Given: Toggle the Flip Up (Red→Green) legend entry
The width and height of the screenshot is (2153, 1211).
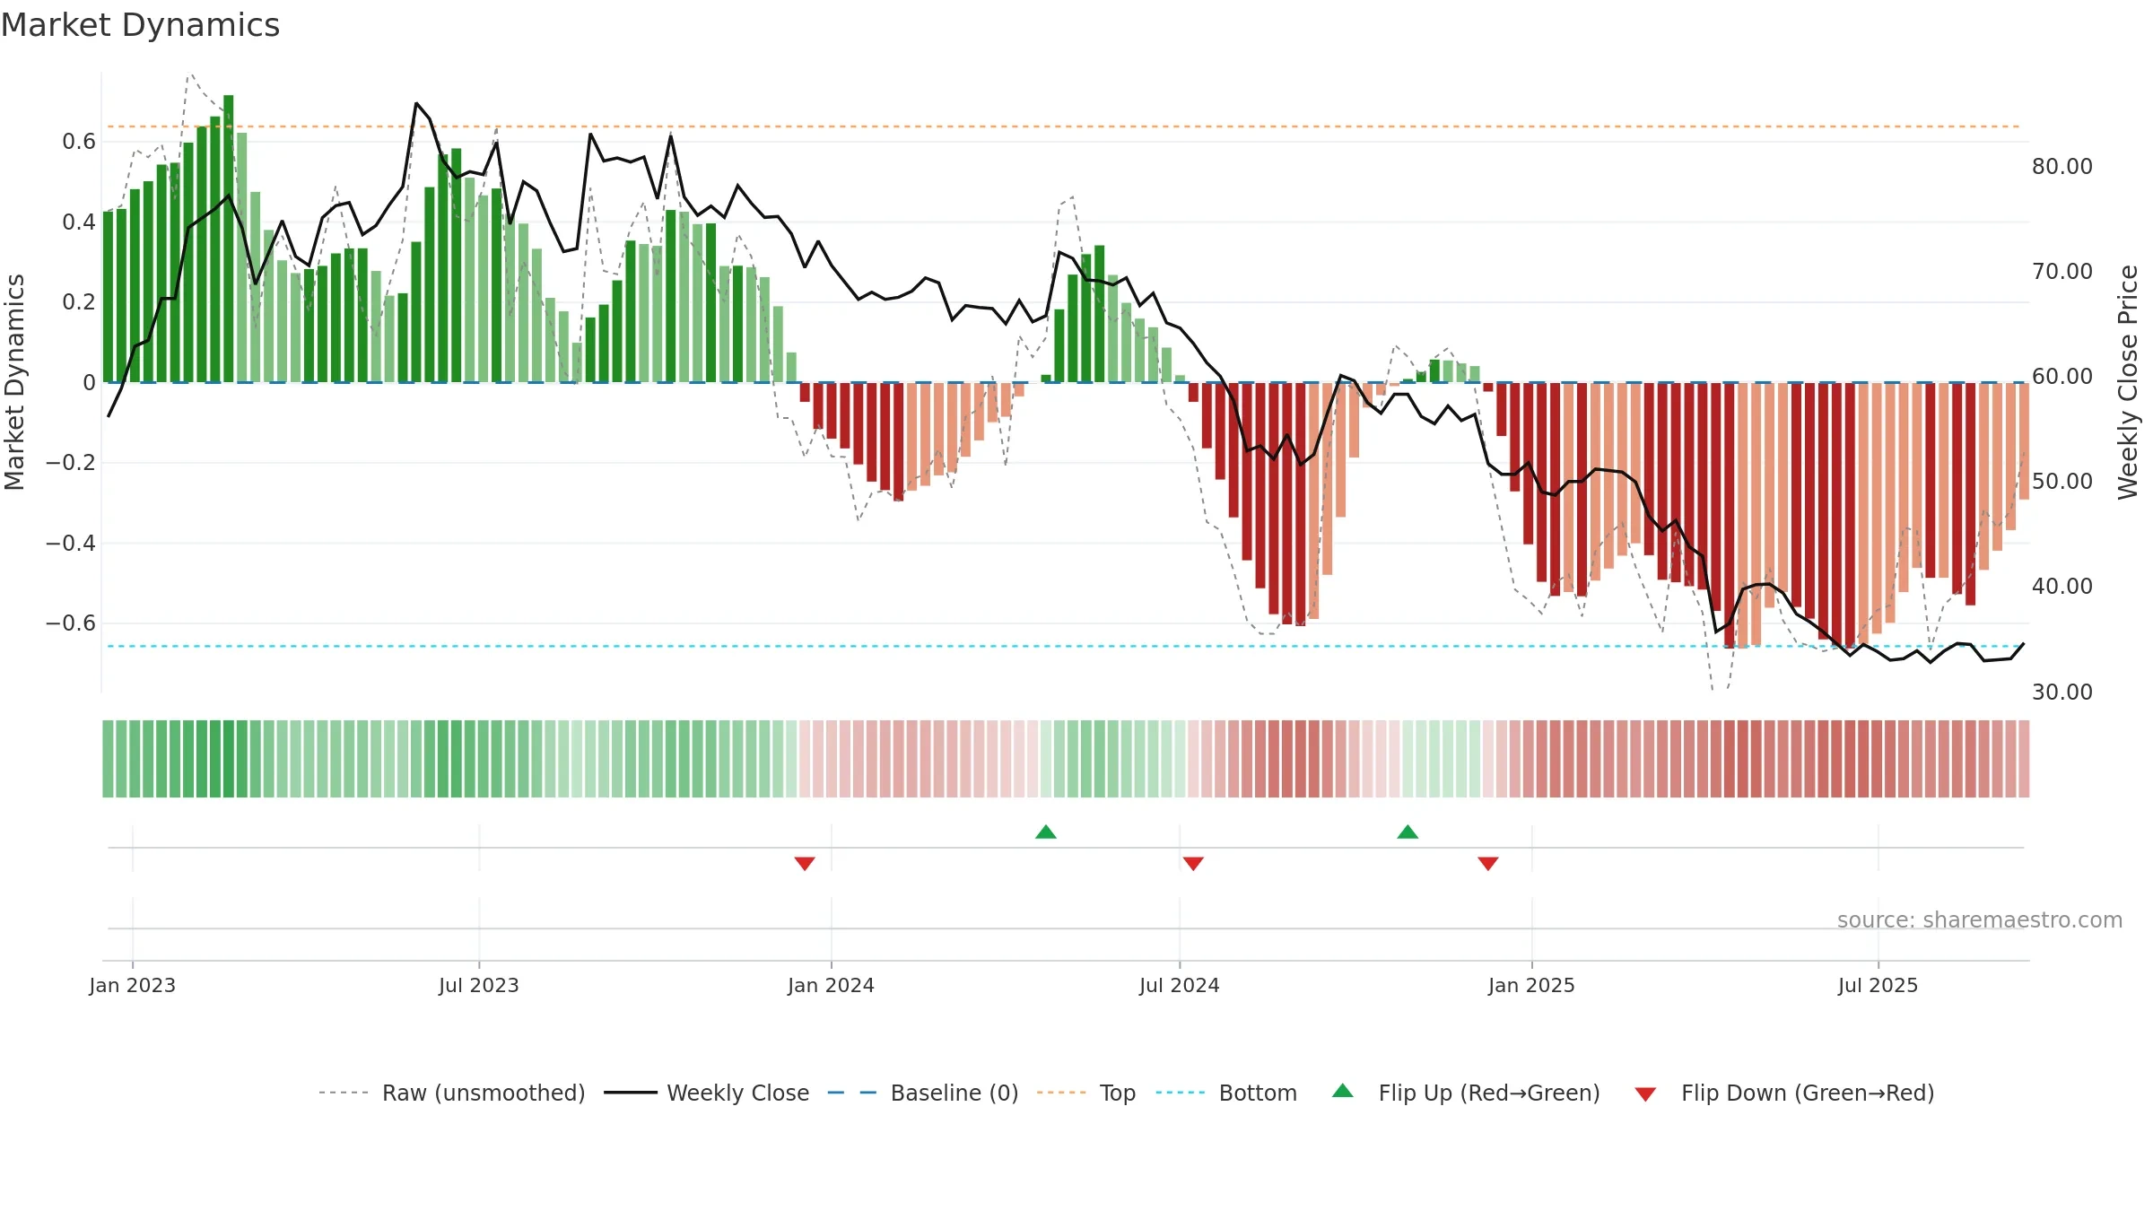Looking at the screenshot, I should coord(1466,1093).
